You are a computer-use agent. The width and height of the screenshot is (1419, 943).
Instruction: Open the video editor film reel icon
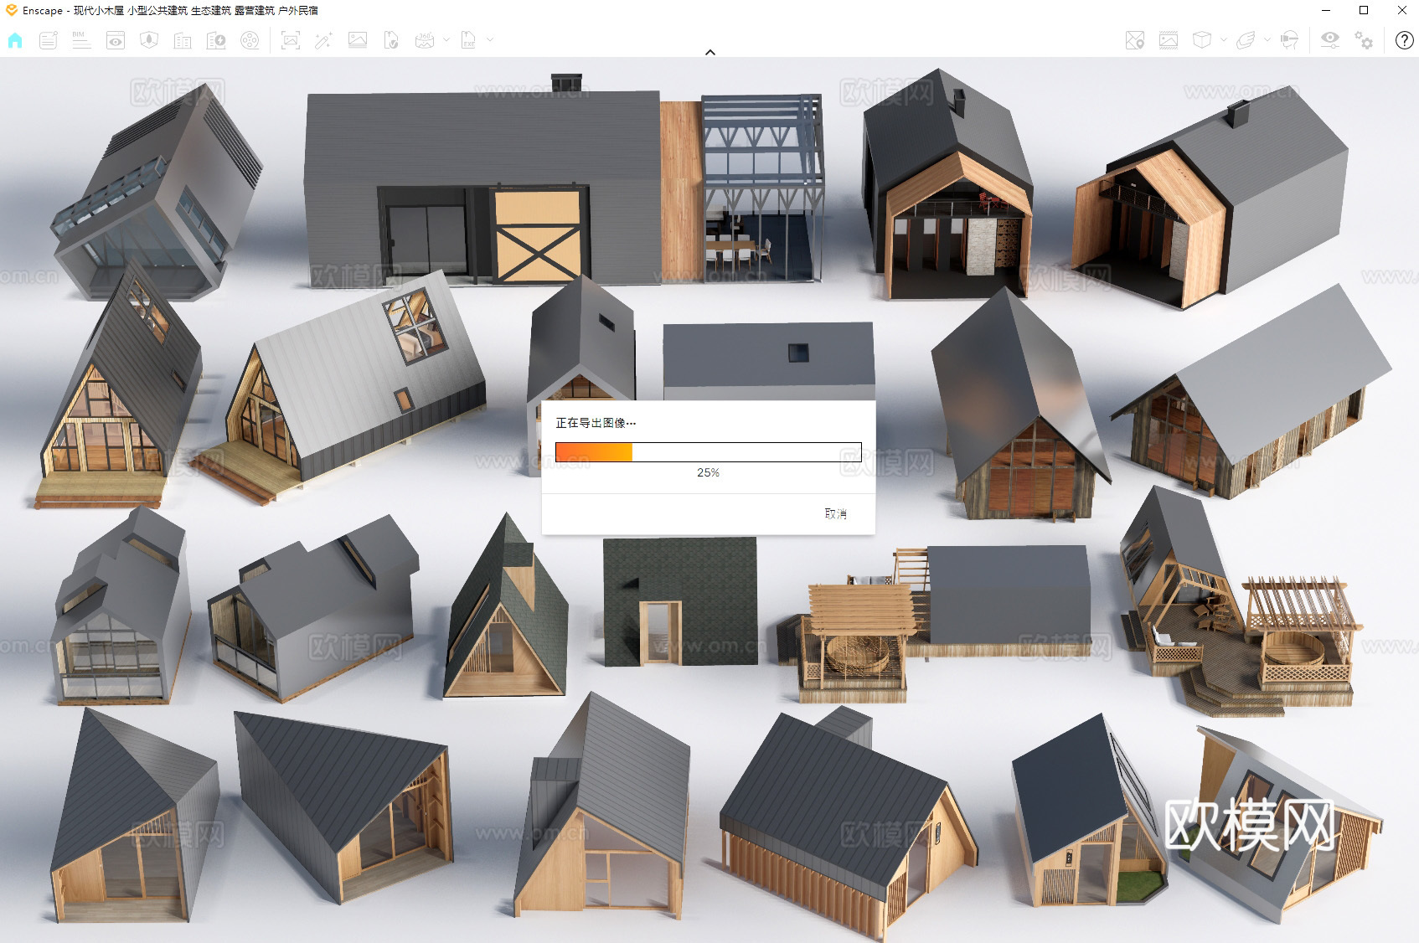pyautogui.click(x=250, y=40)
